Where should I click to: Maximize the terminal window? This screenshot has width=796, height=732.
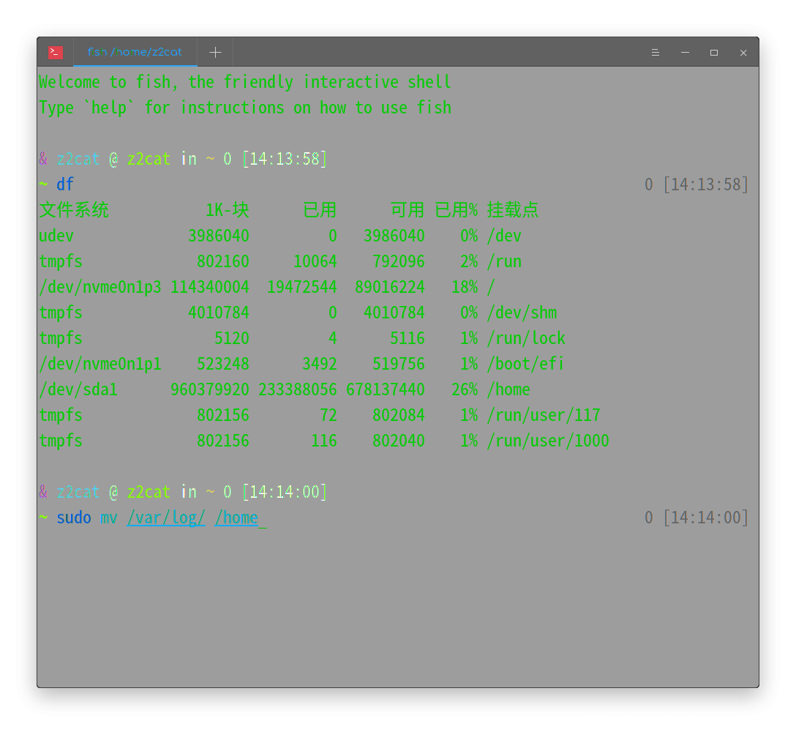[714, 52]
